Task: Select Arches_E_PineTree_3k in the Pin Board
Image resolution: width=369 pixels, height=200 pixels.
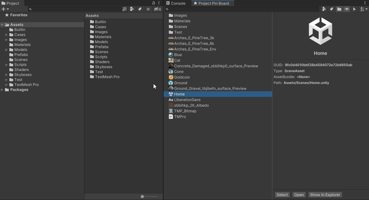Action: click(x=218, y=38)
